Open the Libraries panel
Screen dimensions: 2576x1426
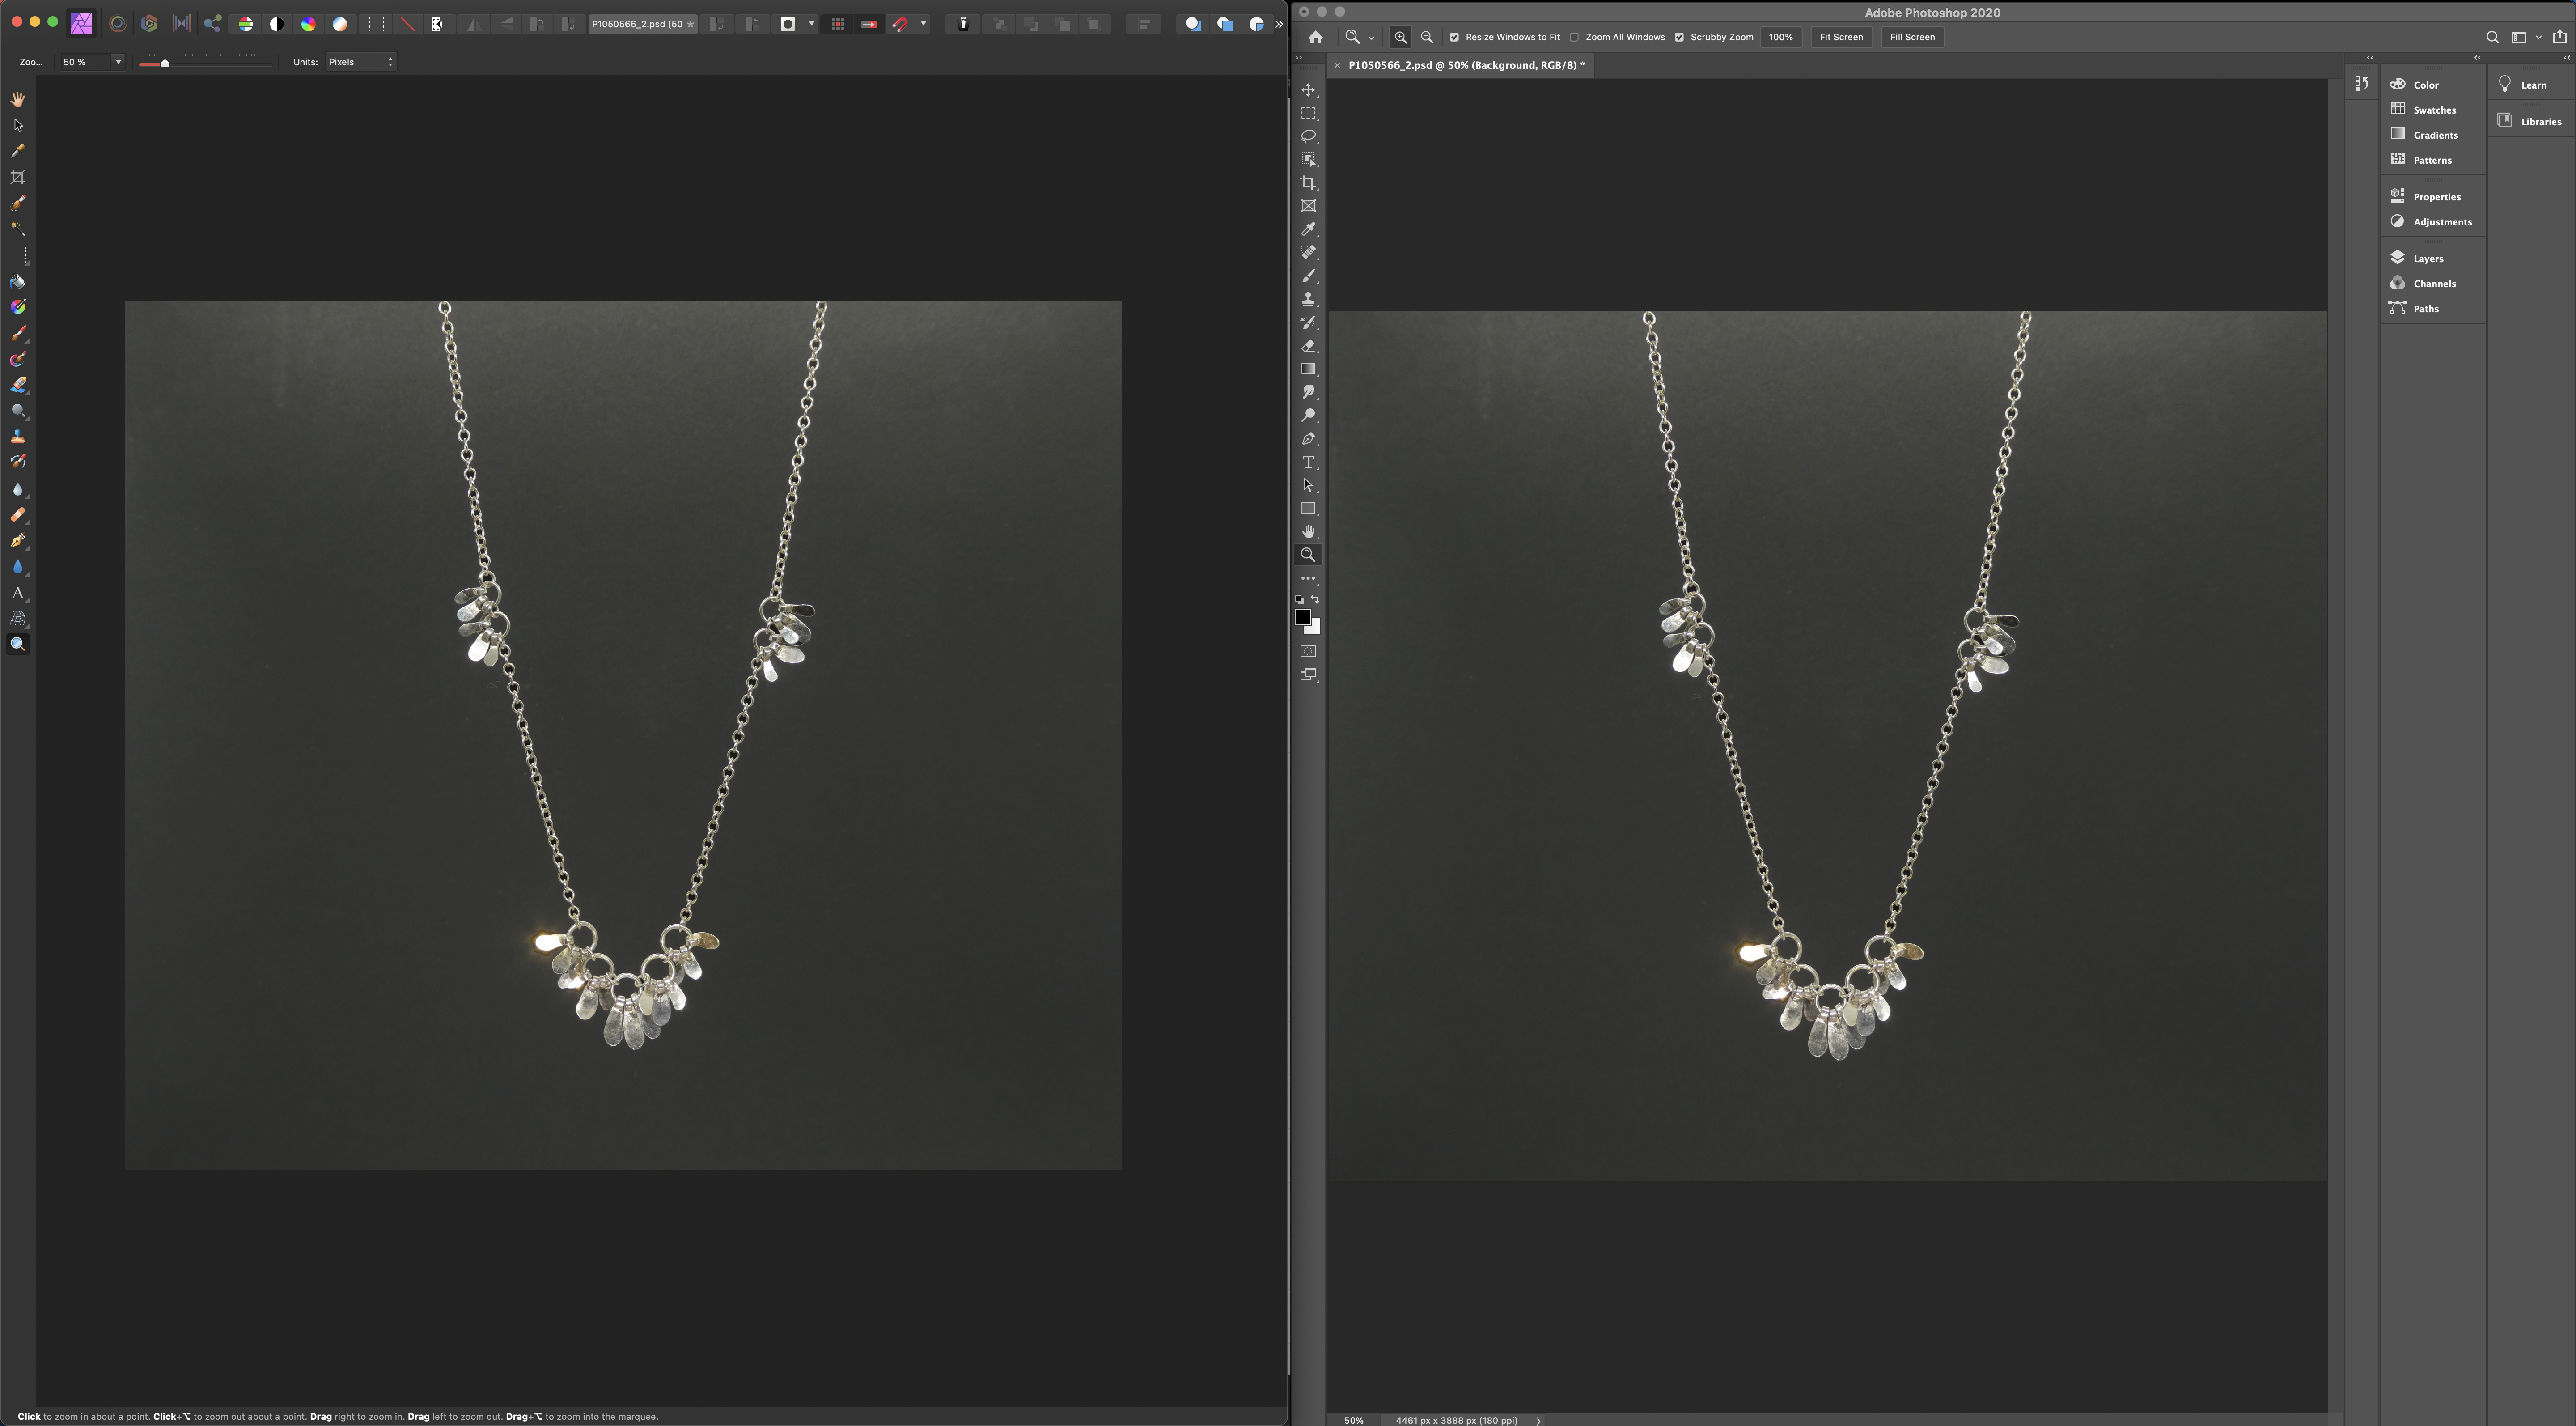point(2529,121)
